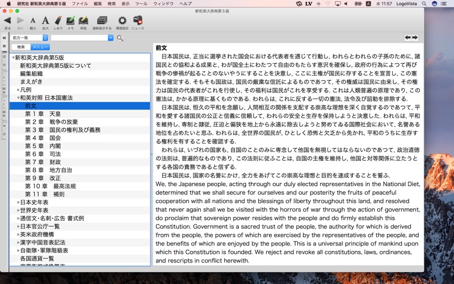Expand the 漢字中国音表記法 node
This screenshot has width=454, height=284.
[18, 243]
